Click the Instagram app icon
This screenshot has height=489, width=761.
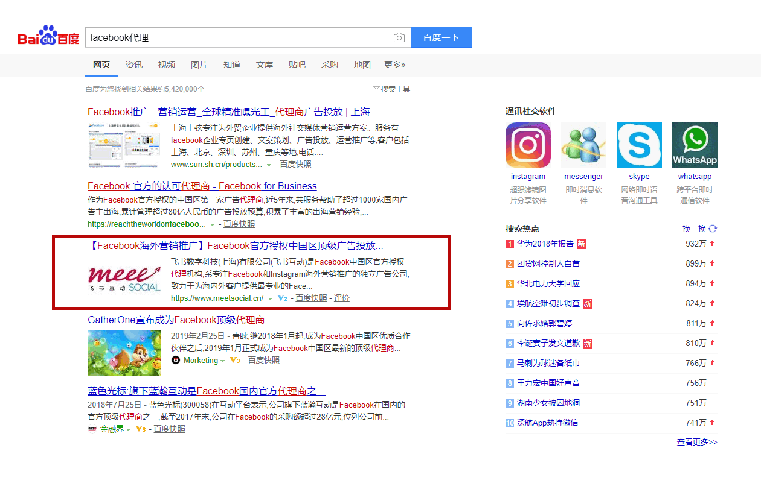click(528, 145)
